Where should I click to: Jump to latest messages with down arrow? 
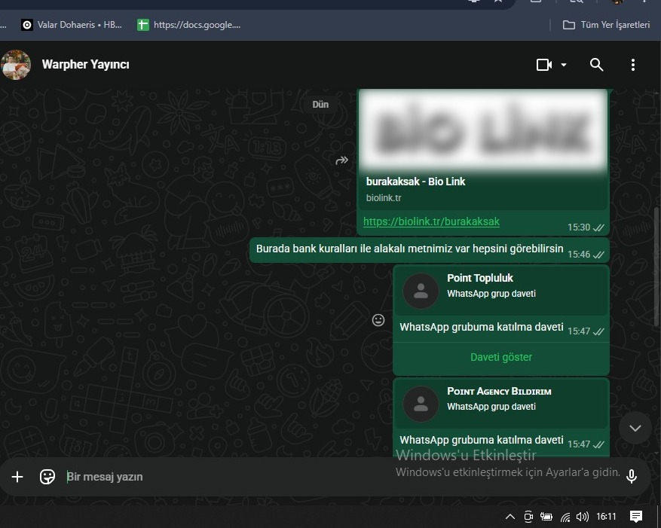coord(635,428)
